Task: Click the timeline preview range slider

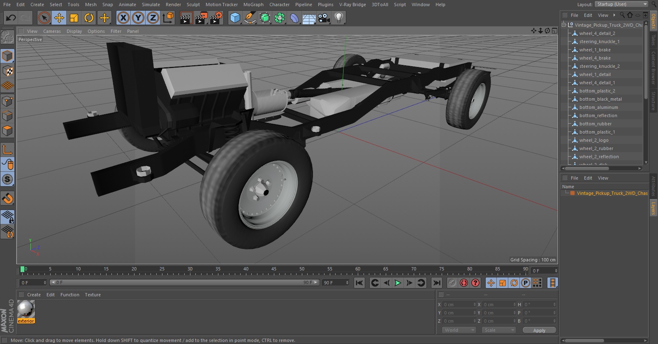Action: (x=184, y=282)
